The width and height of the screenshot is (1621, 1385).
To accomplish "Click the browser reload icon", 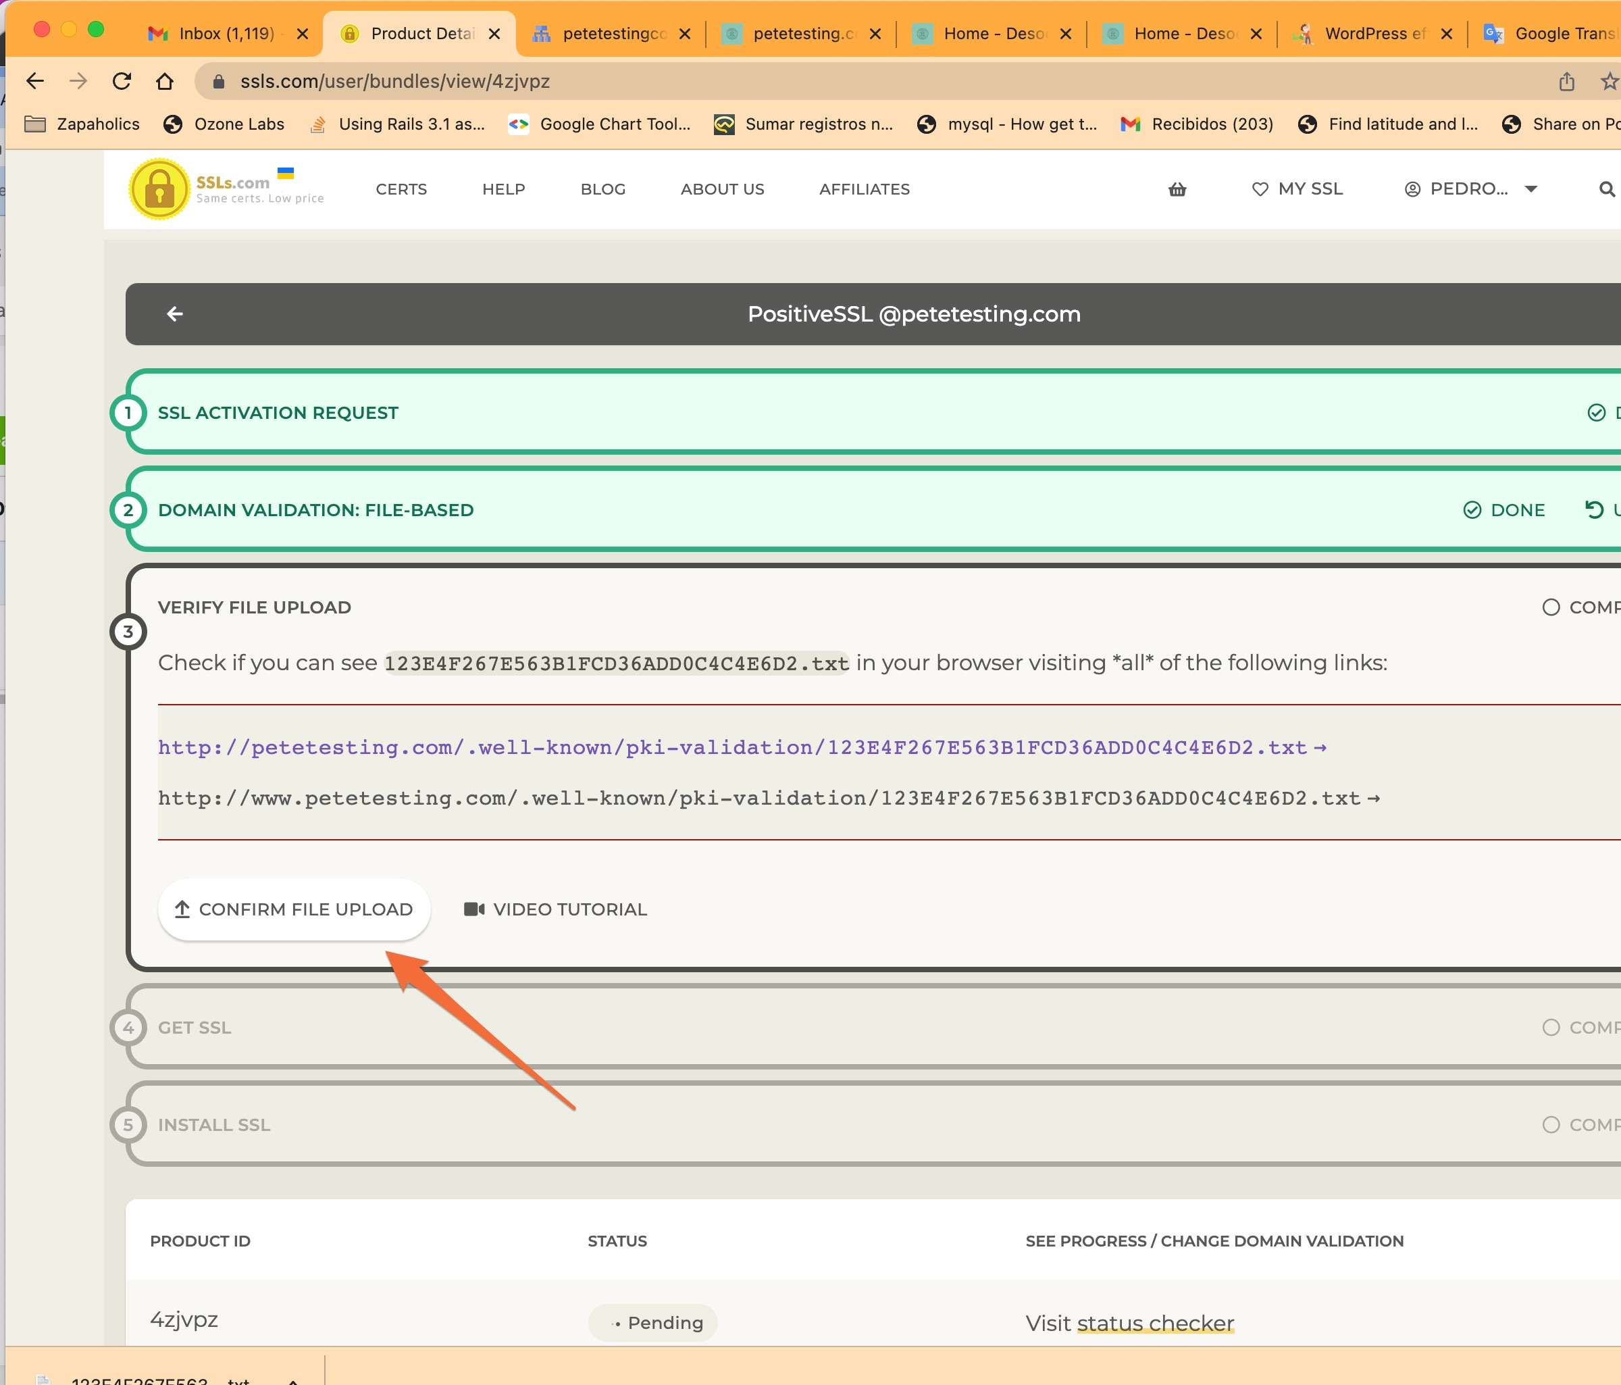I will 122,81.
